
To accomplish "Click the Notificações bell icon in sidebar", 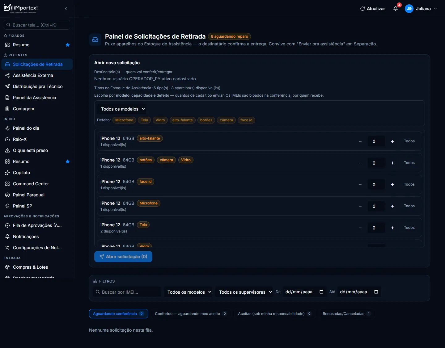I will tap(7, 237).
